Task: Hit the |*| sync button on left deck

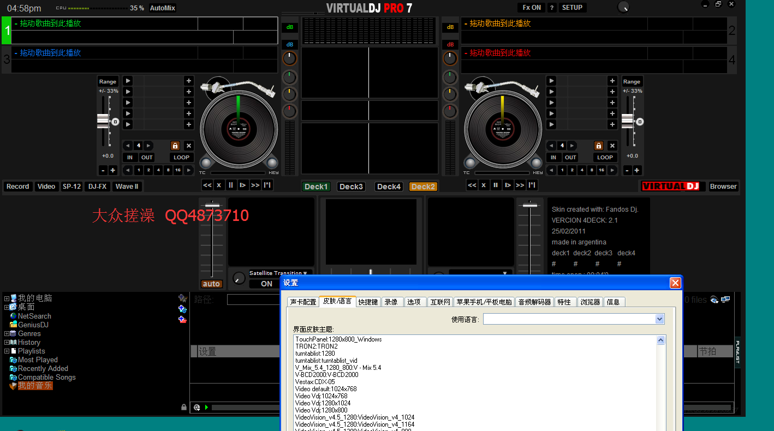Action: click(267, 185)
